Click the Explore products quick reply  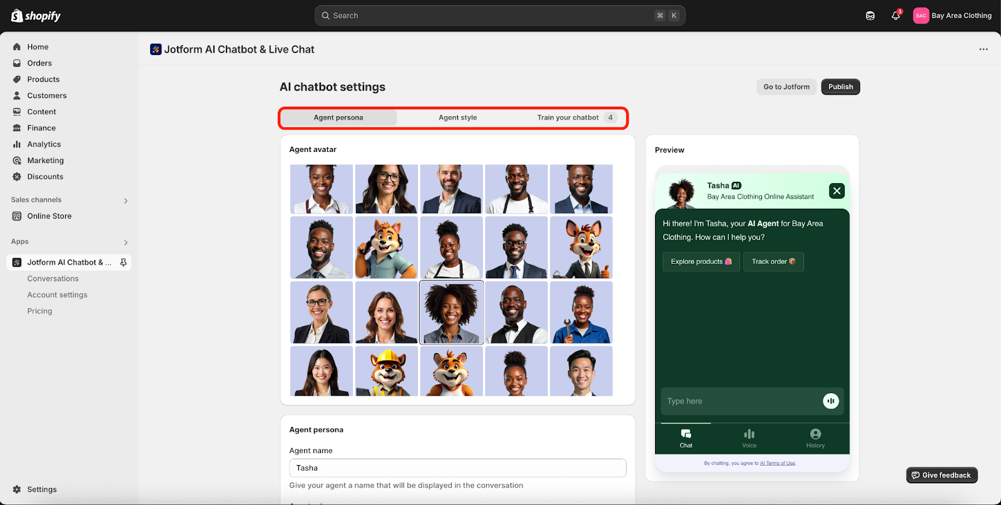coord(701,261)
